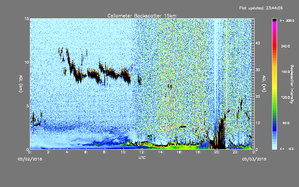Image resolution: width=299 pixels, height=187 pixels.
Task: Click the 10: hour tick label
Action: [124, 152]
